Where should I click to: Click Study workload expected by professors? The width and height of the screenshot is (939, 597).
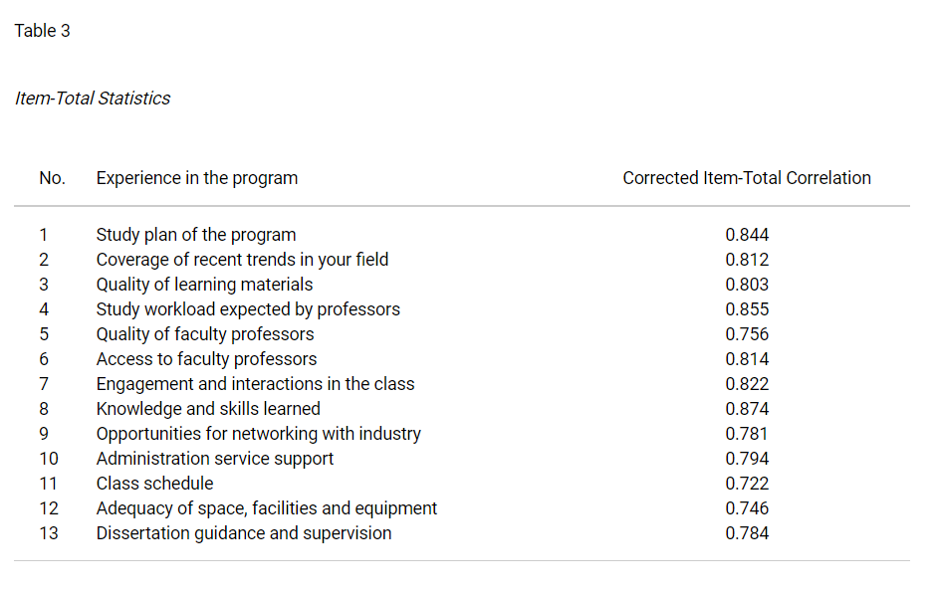(x=248, y=309)
